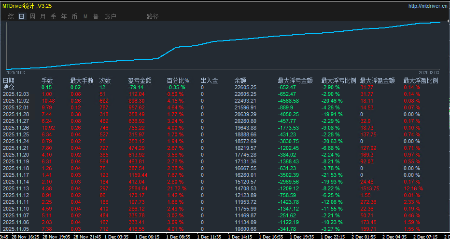Click the 最大手数 column header
The width and height of the screenshot is (450, 239).
point(82,81)
